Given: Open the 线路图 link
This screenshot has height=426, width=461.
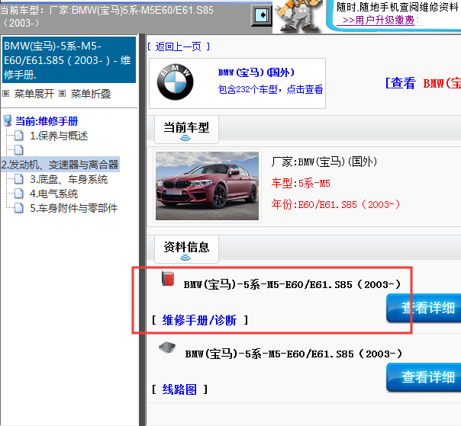Looking at the screenshot, I should pyautogui.click(x=179, y=389).
